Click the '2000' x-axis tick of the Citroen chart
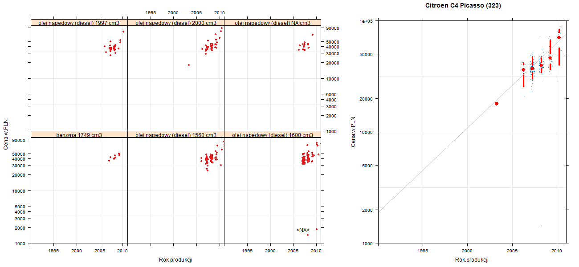This screenshot has height=267, width=579. 467,251
